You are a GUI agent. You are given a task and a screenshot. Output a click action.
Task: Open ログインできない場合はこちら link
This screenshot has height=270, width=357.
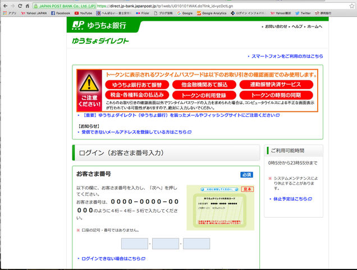(113, 259)
